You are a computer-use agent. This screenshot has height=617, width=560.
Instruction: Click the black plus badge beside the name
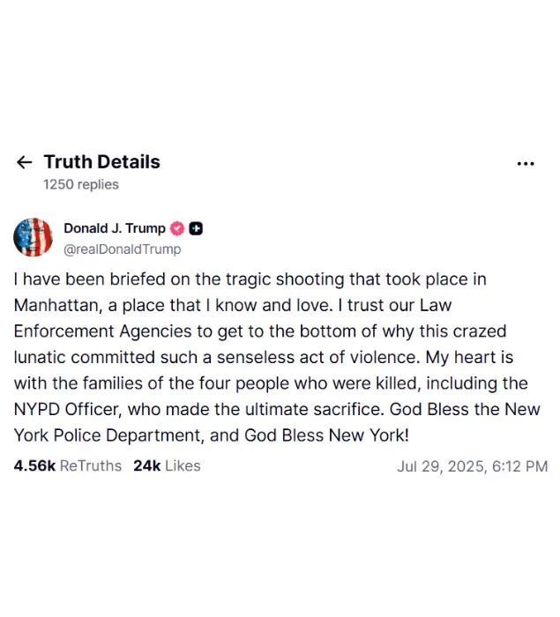click(x=196, y=228)
